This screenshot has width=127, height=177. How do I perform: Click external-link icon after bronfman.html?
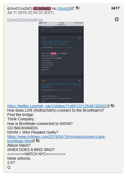(x=33, y=141)
